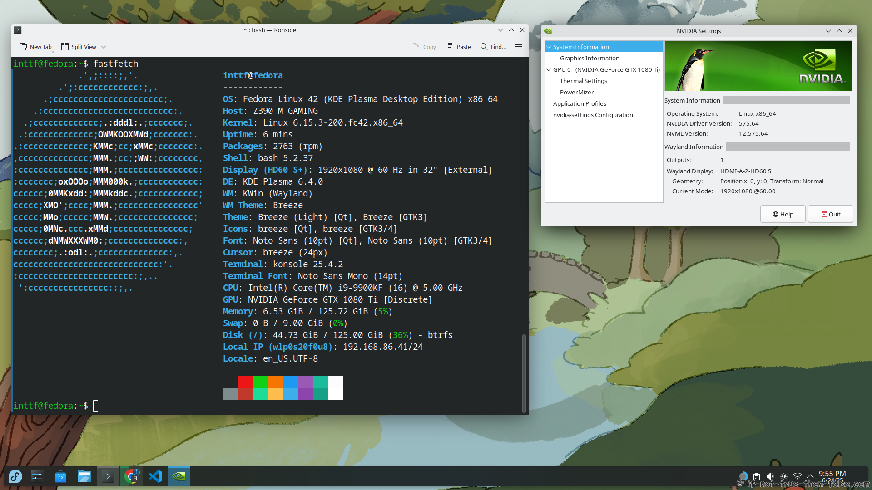Screen dimensions: 872x490
Task: Expand hidden system tray icons arrow
Action: [x=810, y=476]
